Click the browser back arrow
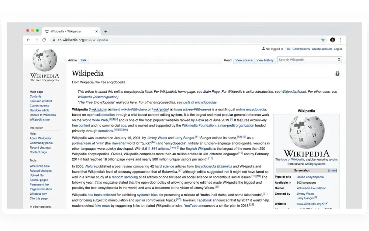Viewport: 369px width, 231px height. pyautogui.click(x=28, y=40)
